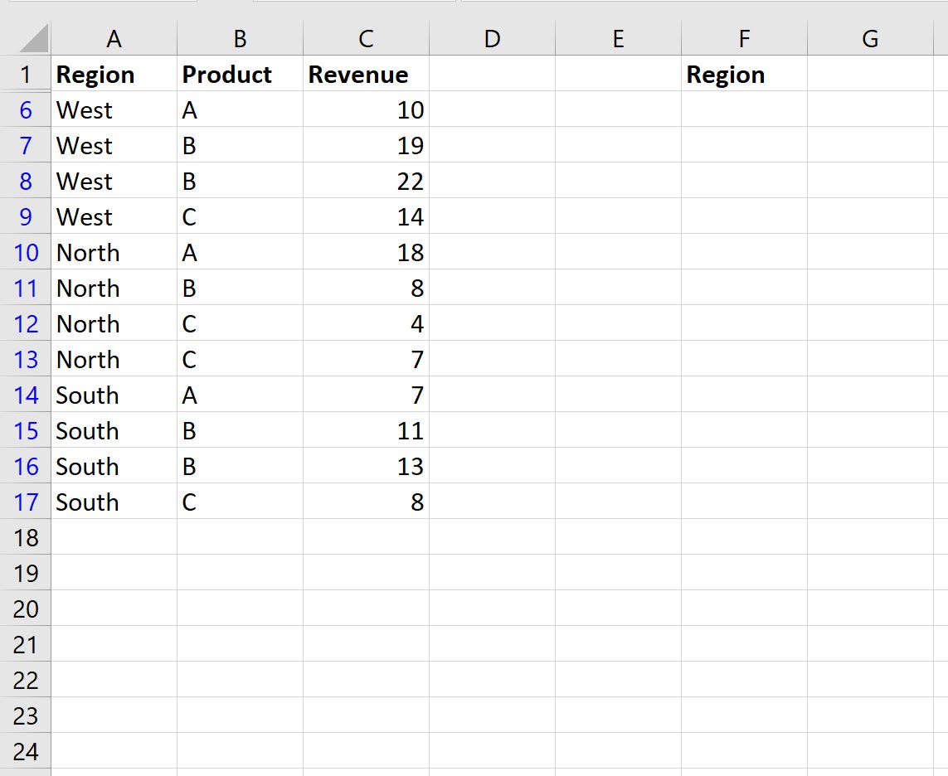Viewport: 948px width, 776px height.
Task: Click the Revenue header cell
Action: (366, 74)
